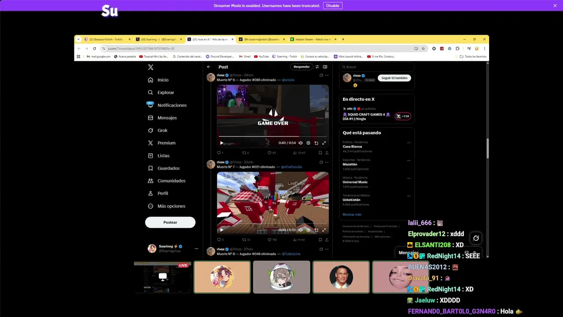The height and width of the screenshot is (317, 563).
Task: Switch to the Natalan Stream tab
Action: point(313,39)
